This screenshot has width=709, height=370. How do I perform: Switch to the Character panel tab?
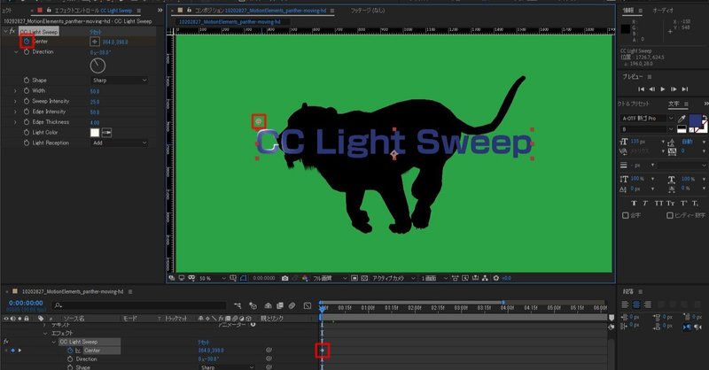click(x=674, y=104)
